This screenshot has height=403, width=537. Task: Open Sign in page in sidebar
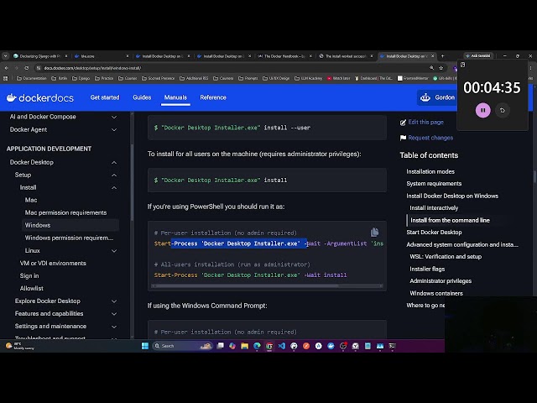click(x=29, y=275)
